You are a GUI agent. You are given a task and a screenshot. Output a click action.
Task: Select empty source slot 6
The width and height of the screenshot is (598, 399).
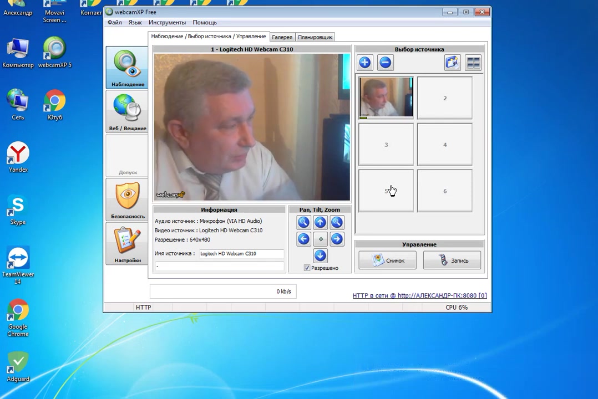(445, 191)
